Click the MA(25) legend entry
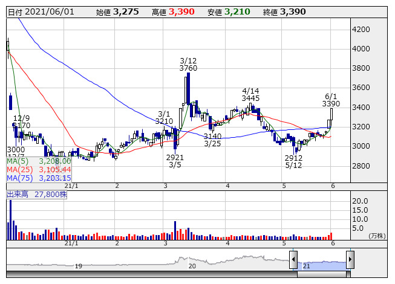The image size is (395, 284). pos(39,170)
